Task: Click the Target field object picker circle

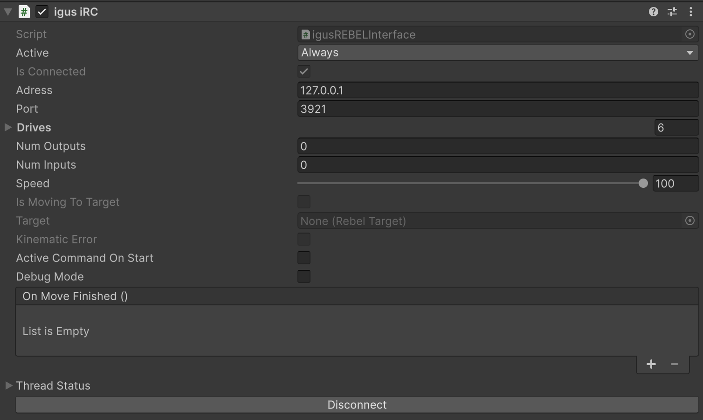Action: [x=689, y=220]
